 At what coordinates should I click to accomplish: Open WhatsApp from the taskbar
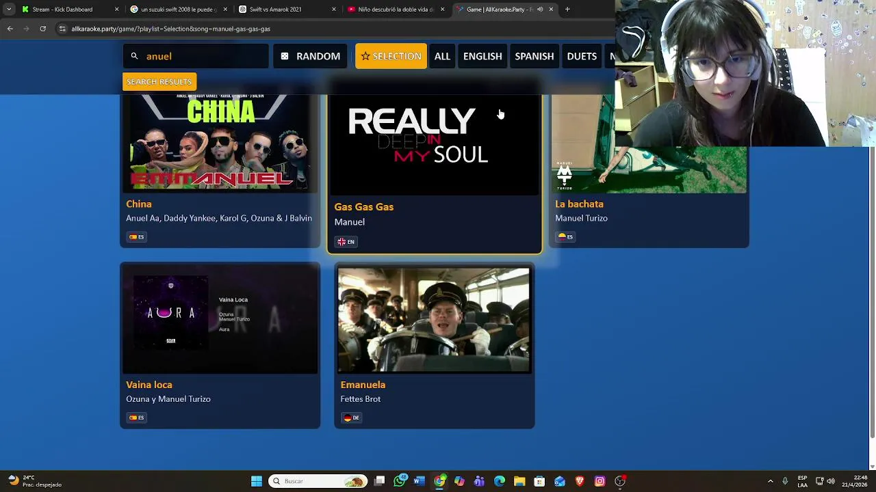(x=400, y=481)
